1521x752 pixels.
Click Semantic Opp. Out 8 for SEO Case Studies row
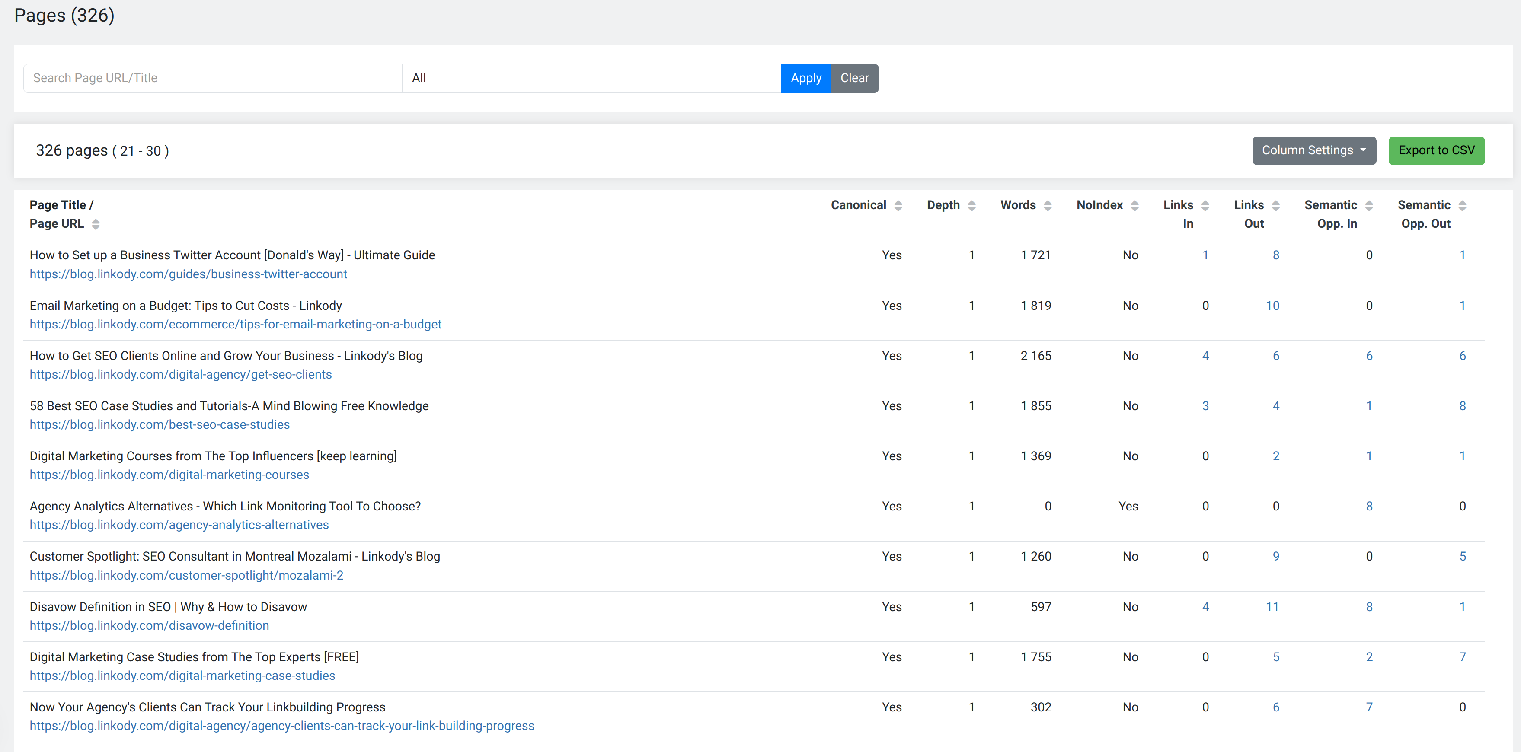(1462, 406)
